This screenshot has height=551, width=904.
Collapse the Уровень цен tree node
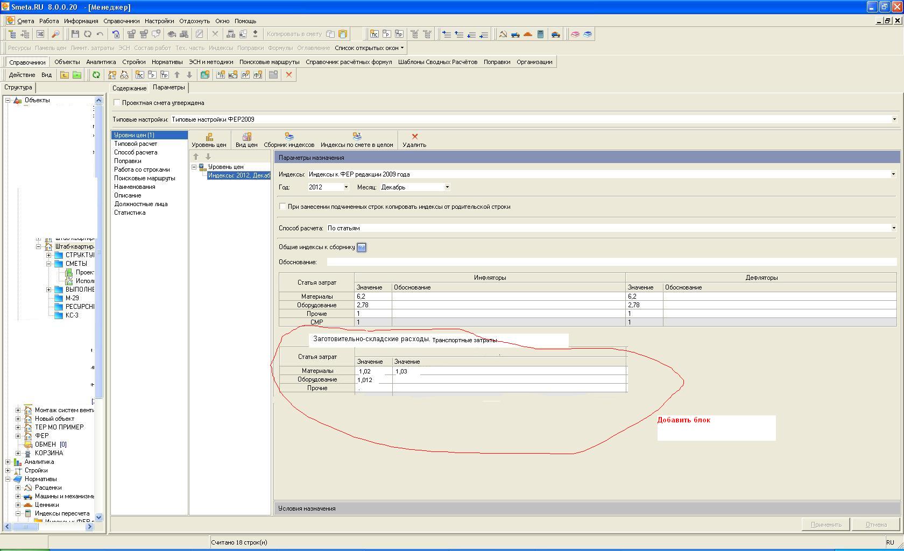(194, 167)
